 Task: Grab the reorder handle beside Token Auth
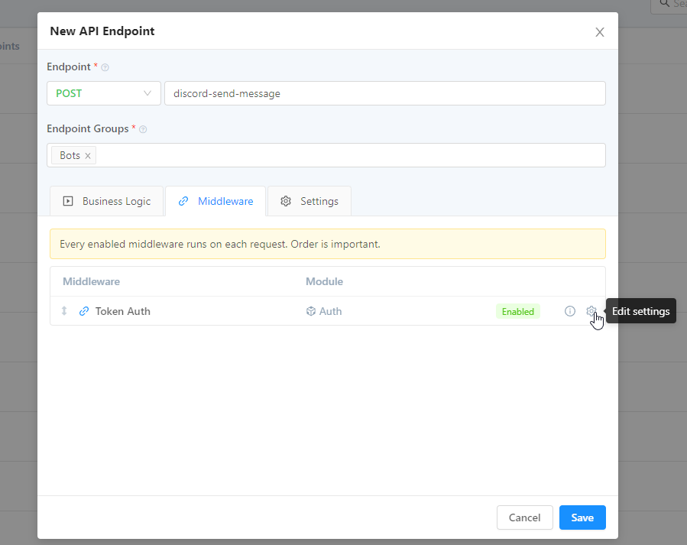pos(64,311)
